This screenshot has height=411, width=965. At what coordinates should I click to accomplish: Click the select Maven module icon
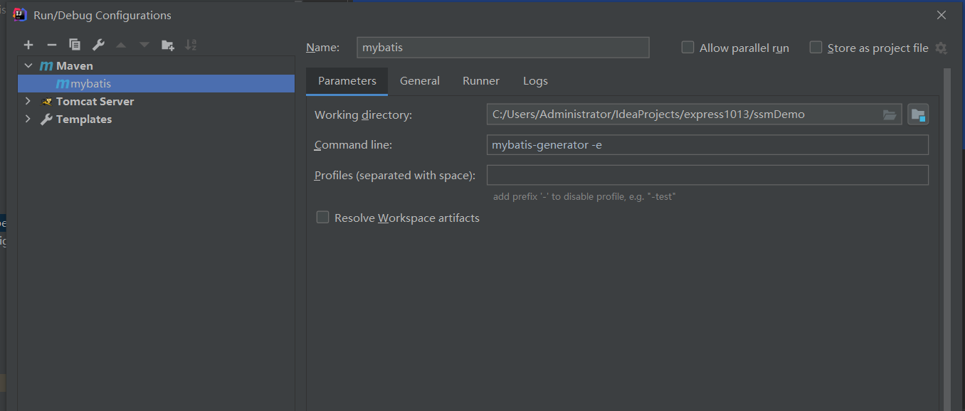(918, 114)
